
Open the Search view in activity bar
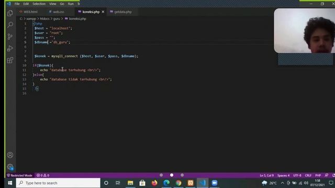pos(10,25)
